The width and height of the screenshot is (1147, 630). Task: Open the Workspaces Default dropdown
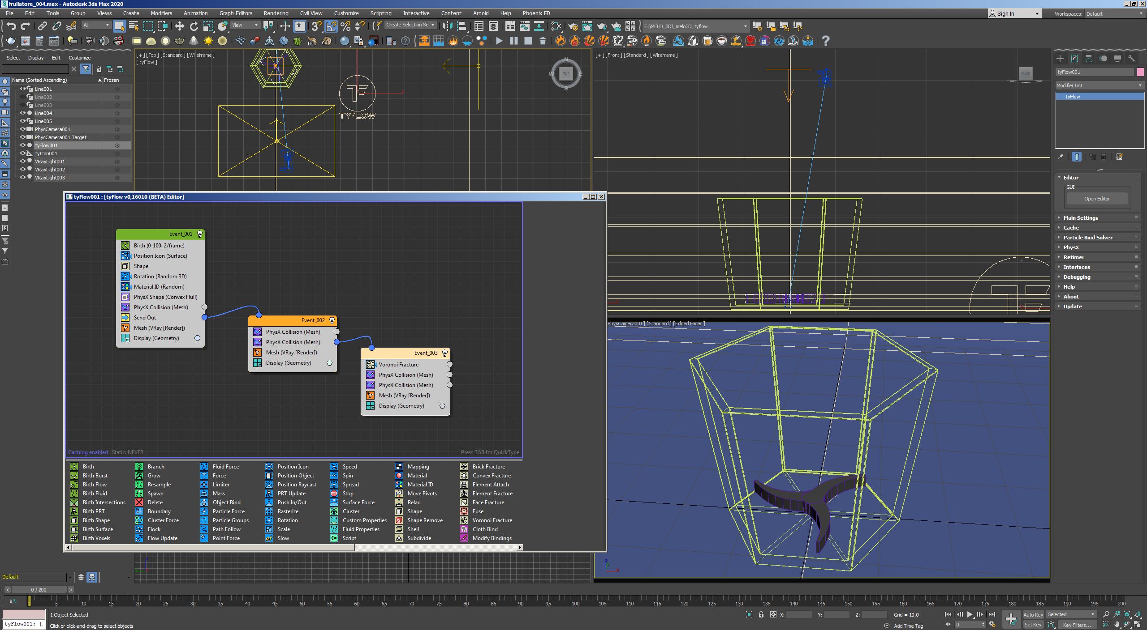tap(1113, 14)
